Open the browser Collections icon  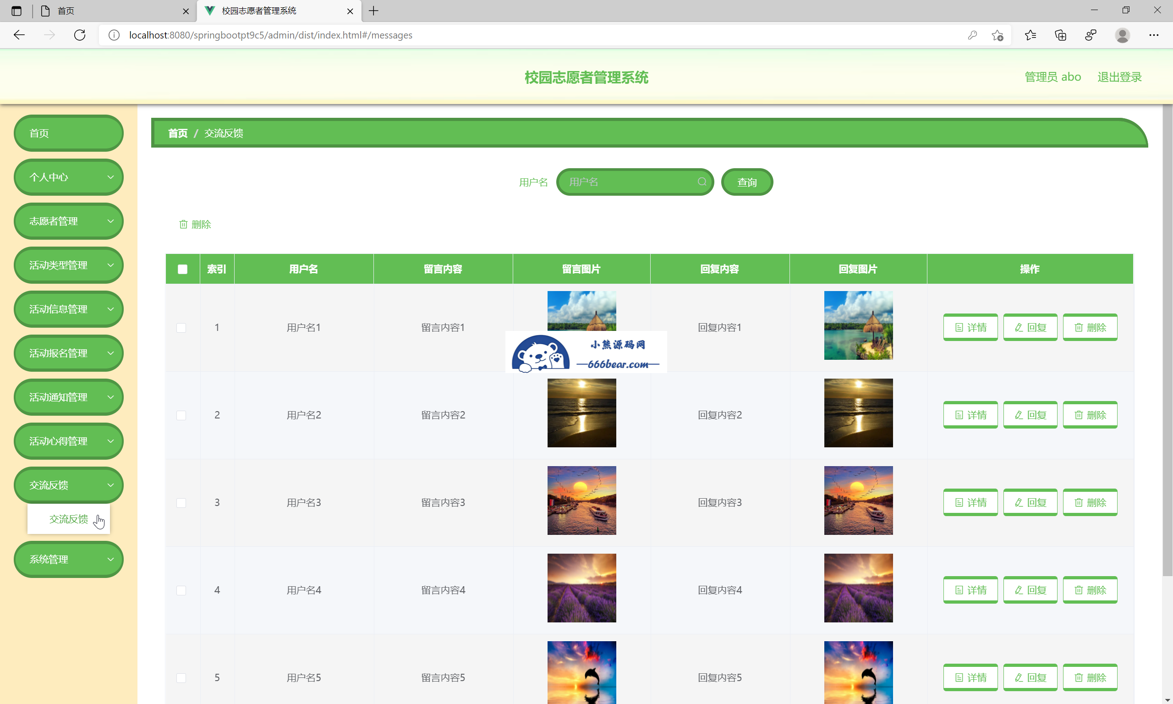1060,35
